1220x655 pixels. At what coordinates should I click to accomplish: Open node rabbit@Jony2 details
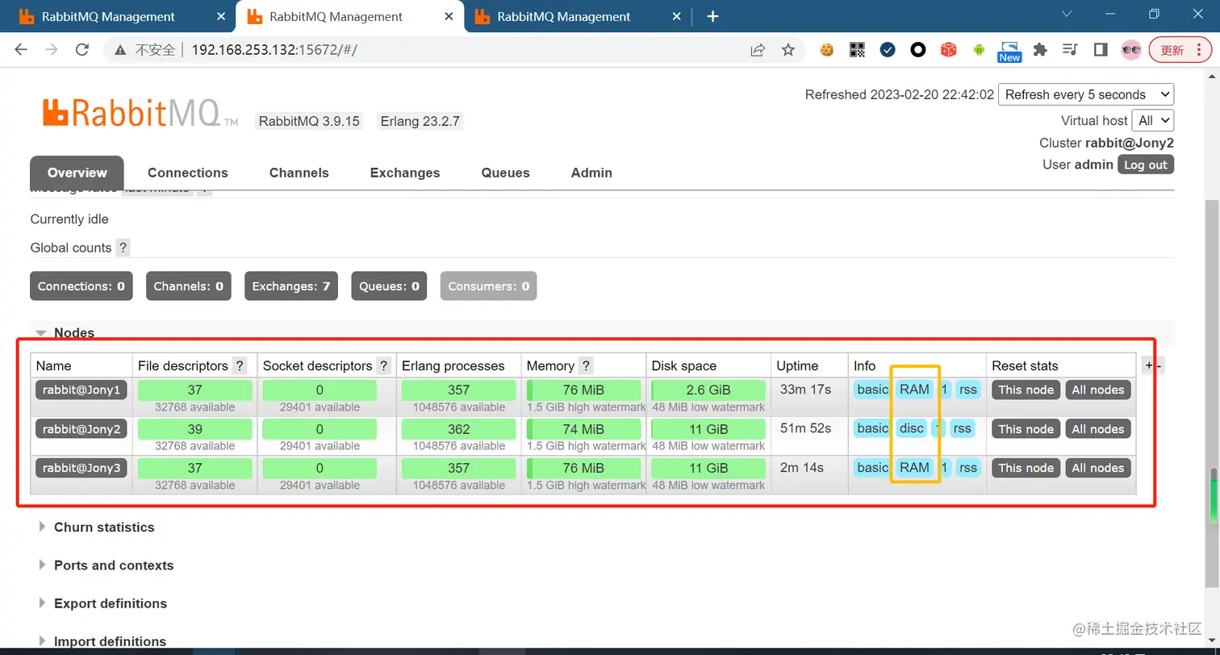pos(81,429)
